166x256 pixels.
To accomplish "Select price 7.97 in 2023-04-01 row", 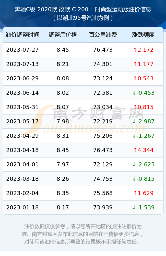I will [63, 164].
